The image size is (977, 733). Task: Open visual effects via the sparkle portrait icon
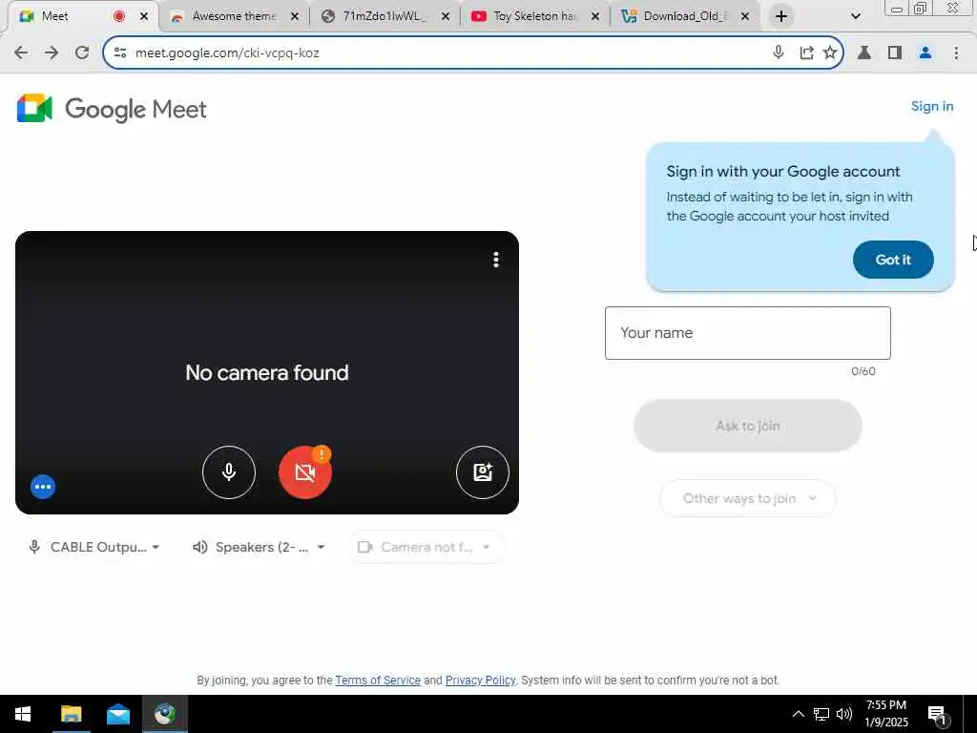482,471
